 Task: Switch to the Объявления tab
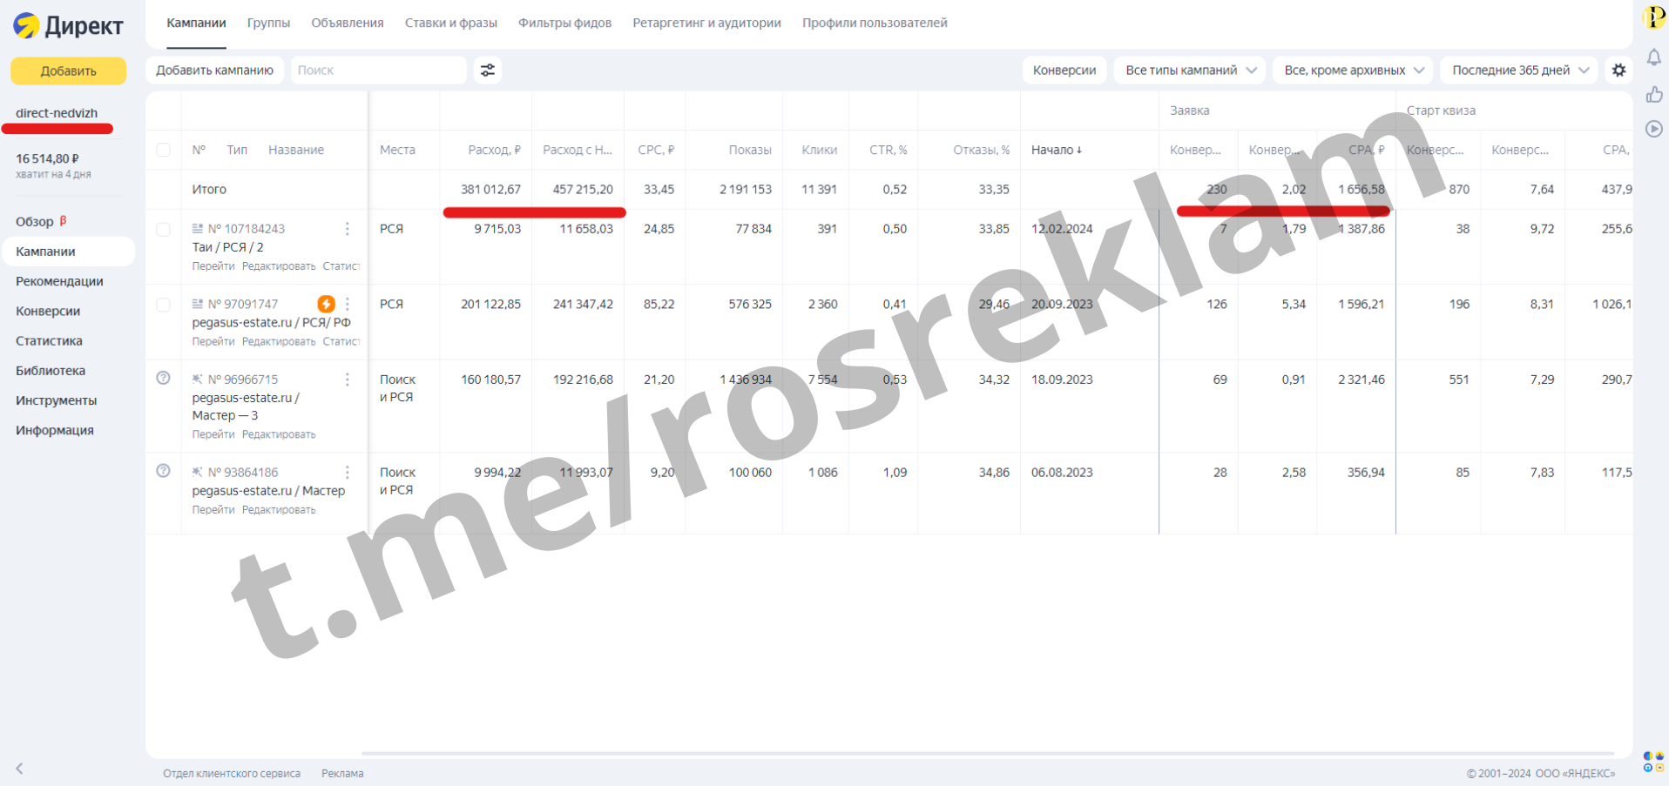tap(347, 23)
